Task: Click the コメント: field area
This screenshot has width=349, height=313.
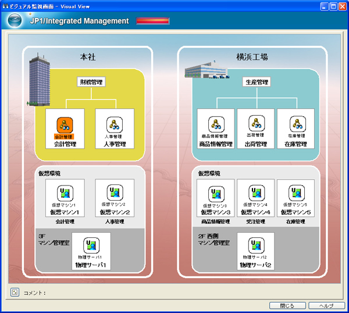Action: (35, 293)
